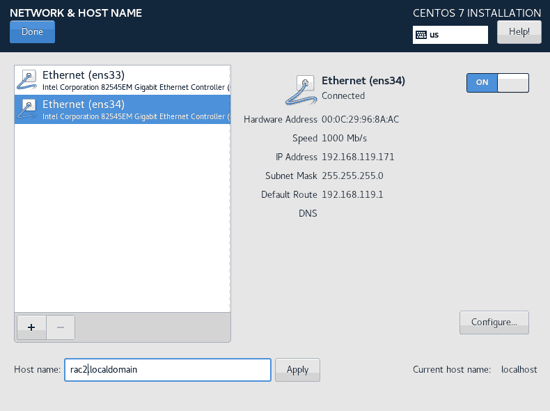This screenshot has height=411, width=550.
Task: Click the IP Address value 192.168.119.171
Action: 358,157
